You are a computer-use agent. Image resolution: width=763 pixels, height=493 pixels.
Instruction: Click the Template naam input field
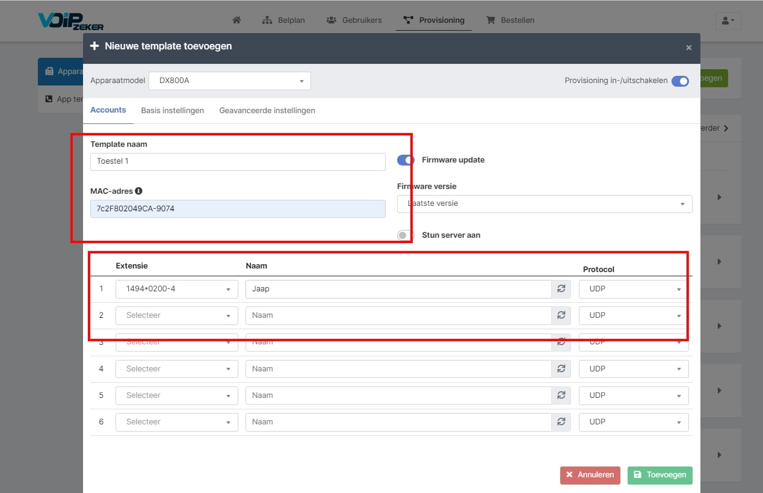238,162
